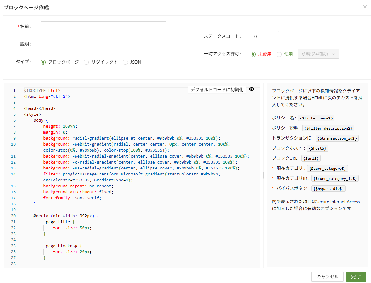The height and width of the screenshot is (283, 371).
Task: Toggle the eye preview icon in code editor
Action: 251,89
